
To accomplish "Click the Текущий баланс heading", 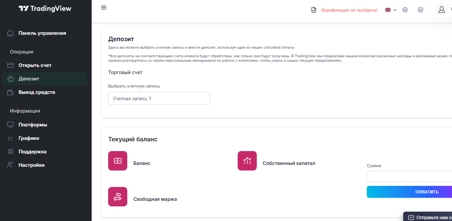I will pos(133,139).
